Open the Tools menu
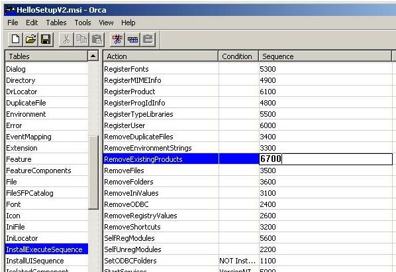This screenshot has height=272, width=396. (x=83, y=23)
